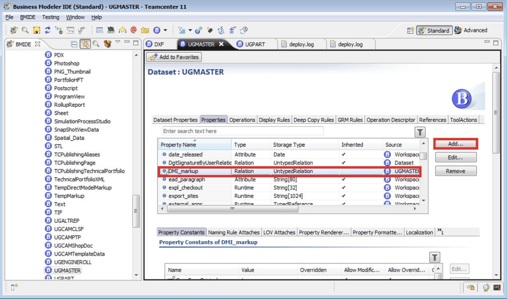507x299 pixels.
Task: Click the Add button beside the property table
Action: [456, 144]
